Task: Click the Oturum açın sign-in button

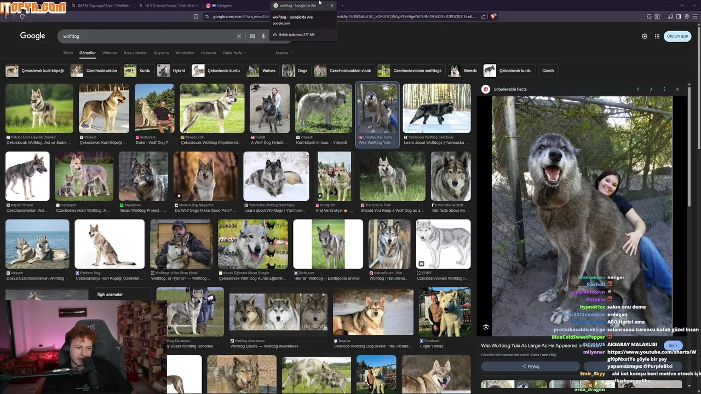Action: tap(677, 36)
